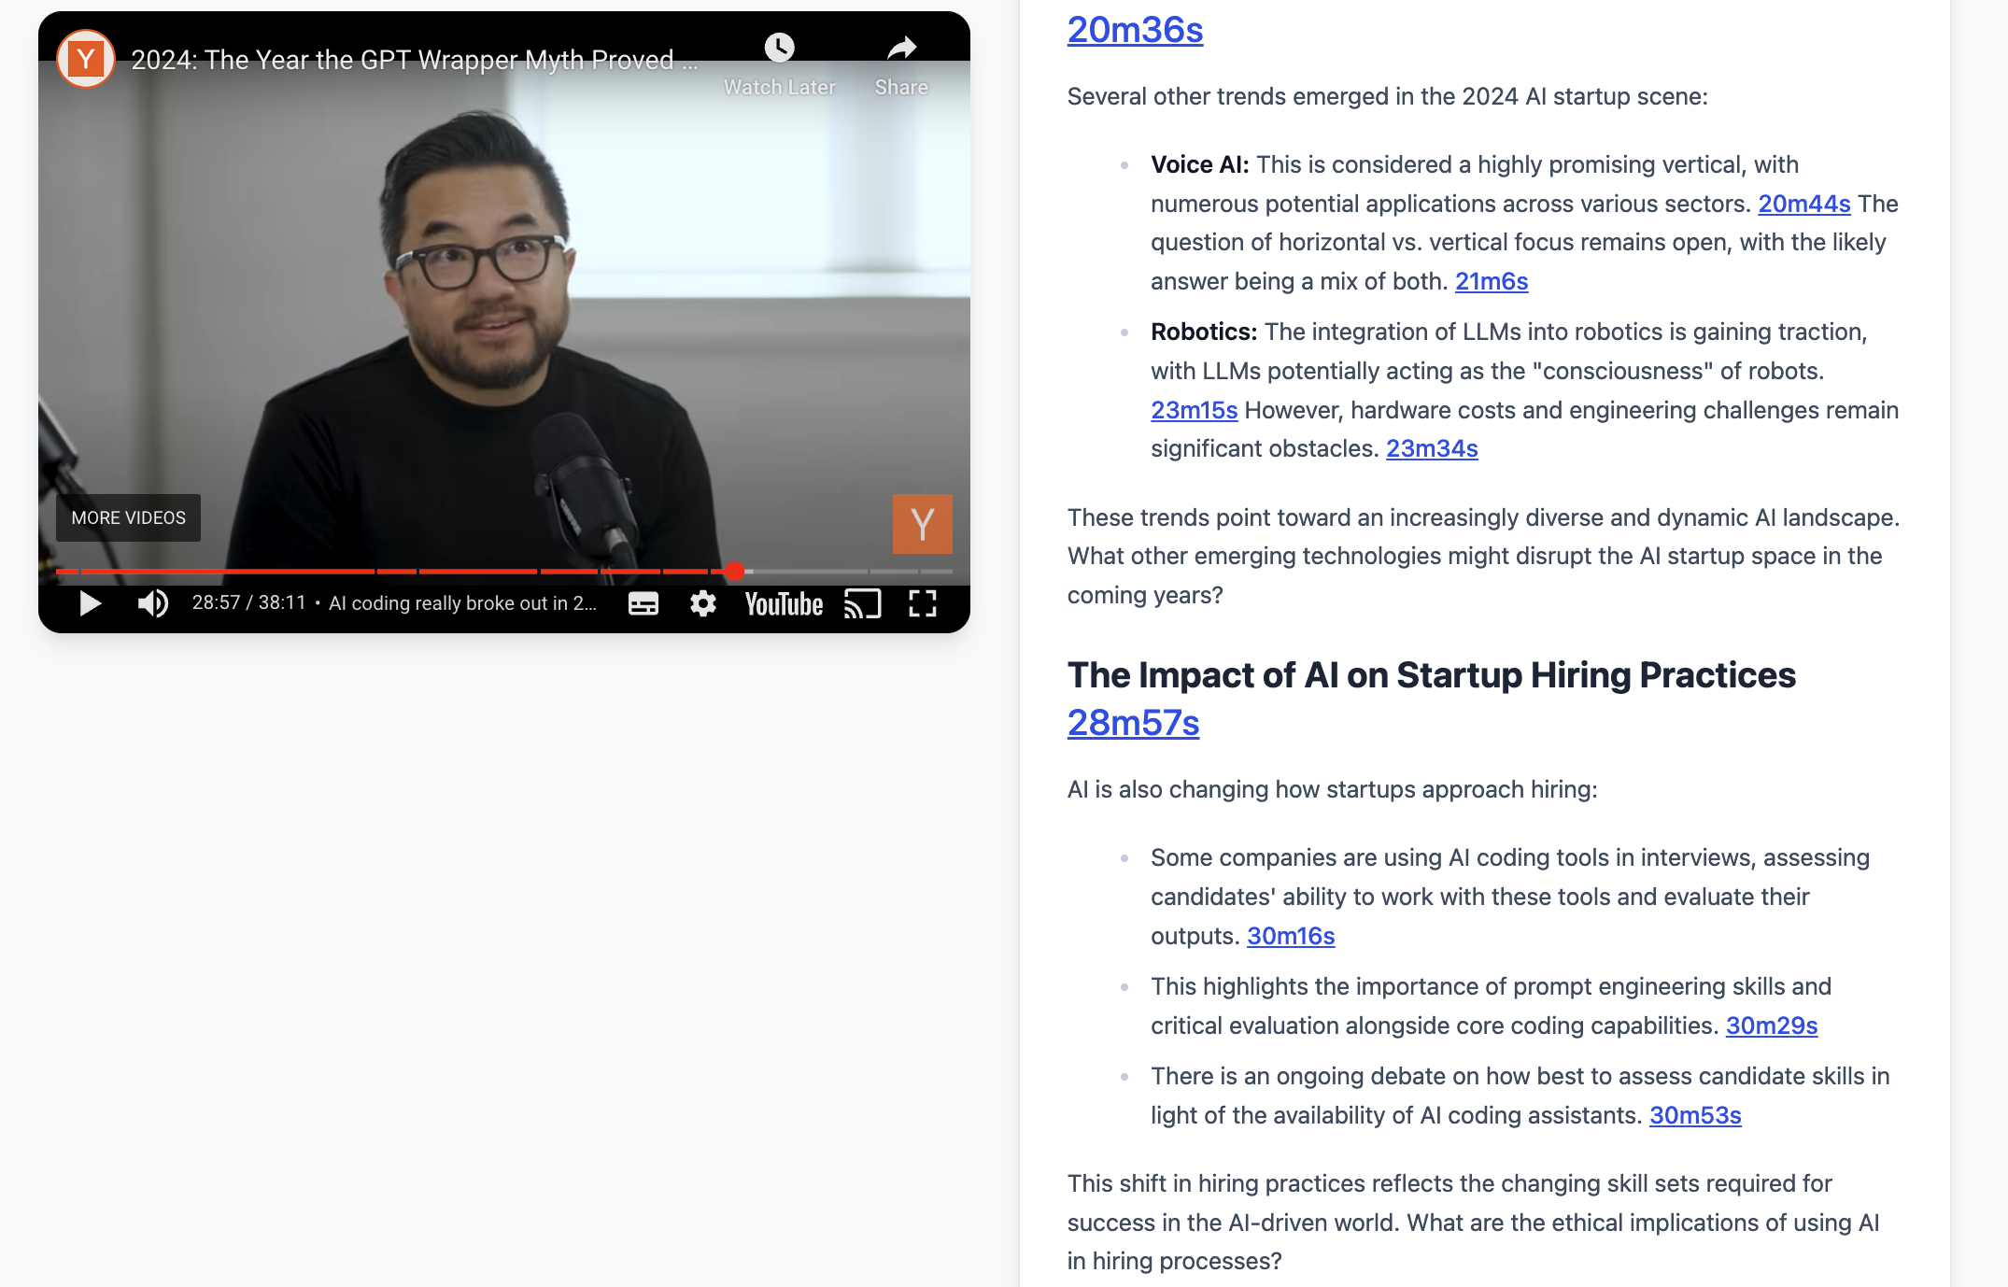This screenshot has width=2008, height=1287.
Task: Toggle subtitles closed captions button
Action: (x=643, y=604)
